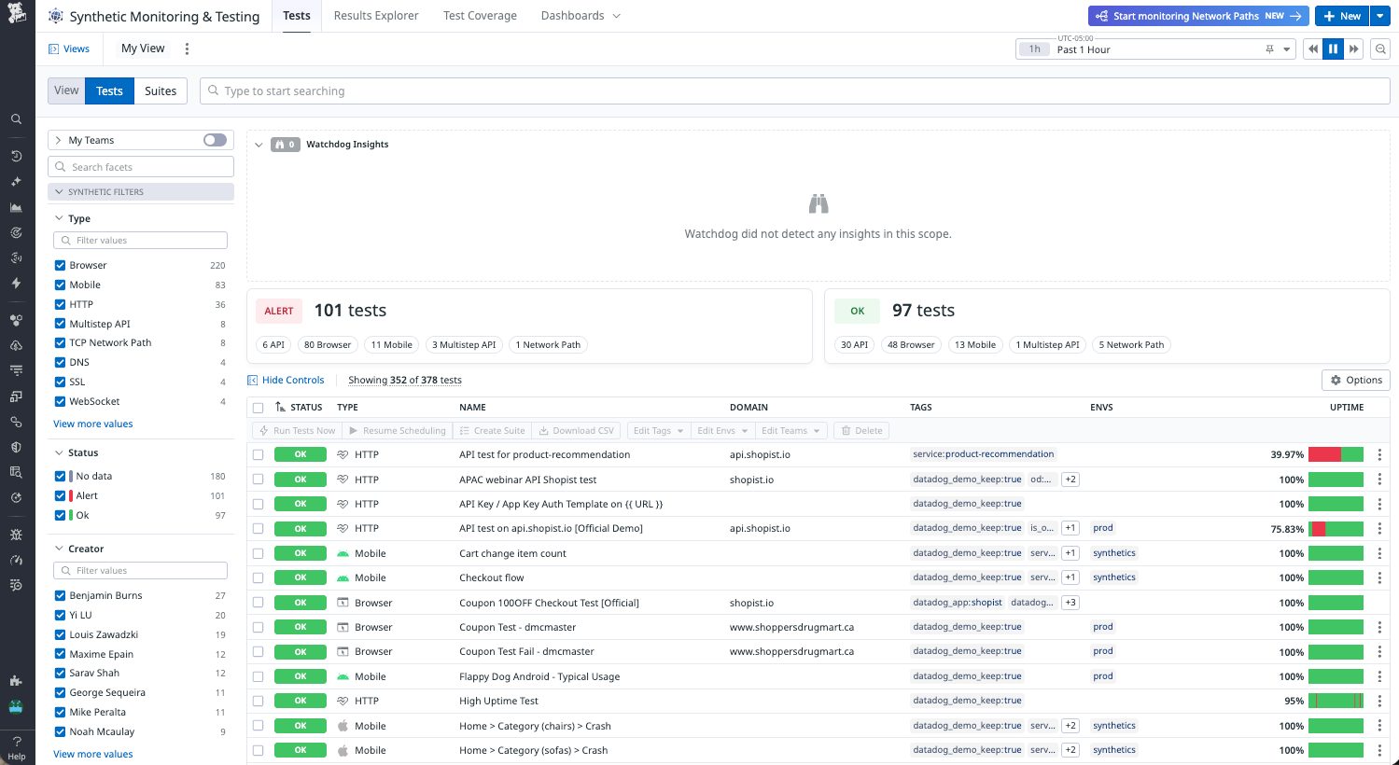Uncheck the Mobile type filter

click(x=60, y=285)
